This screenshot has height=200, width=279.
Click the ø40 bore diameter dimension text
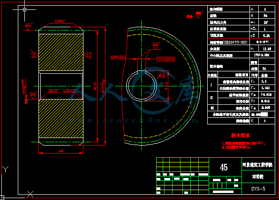pyautogui.click(x=23, y=86)
